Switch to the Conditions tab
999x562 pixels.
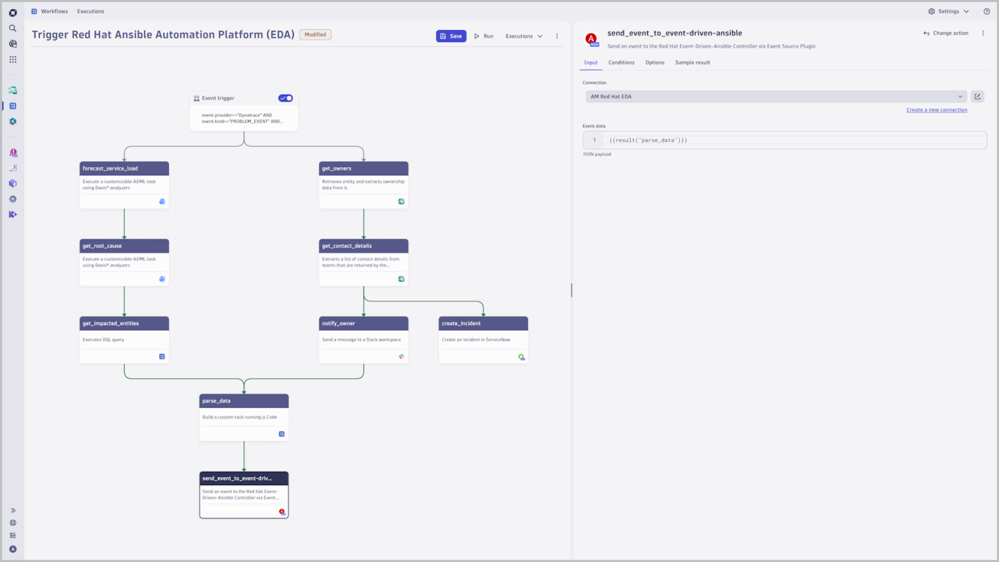tap(621, 62)
